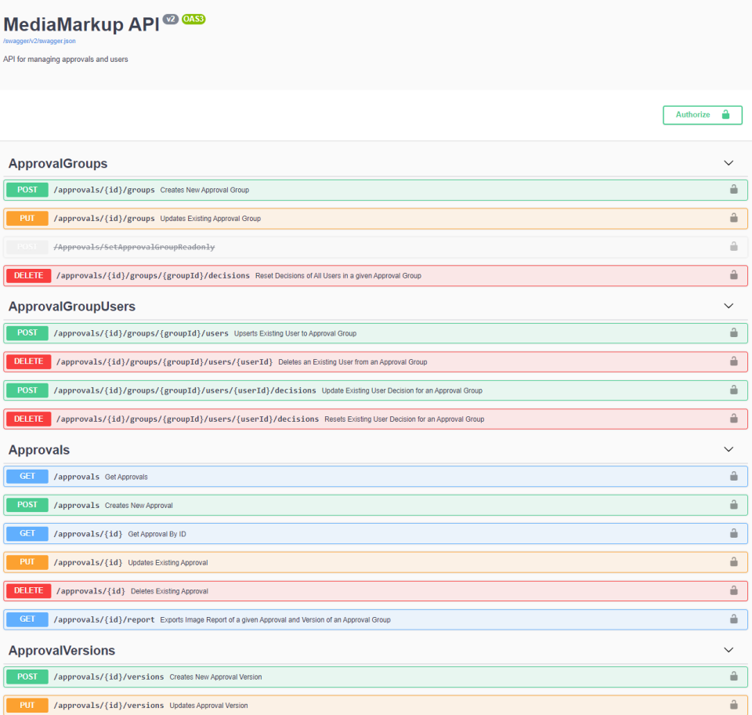This screenshot has width=752, height=715.
Task: Expand POST Creates New Approval endpoint
Action: click(x=375, y=505)
